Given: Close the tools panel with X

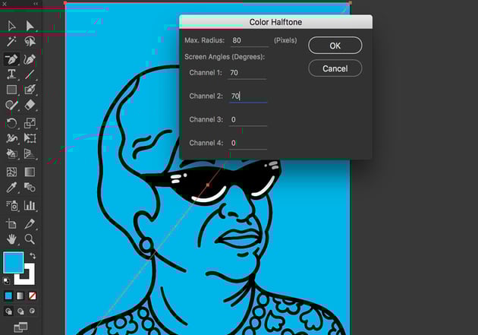Looking at the screenshot, I should (5, 4).
